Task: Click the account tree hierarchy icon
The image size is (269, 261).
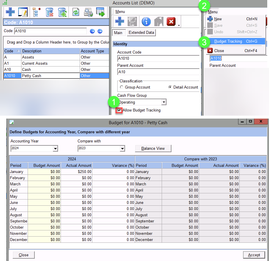Action: tap(36, 12)
